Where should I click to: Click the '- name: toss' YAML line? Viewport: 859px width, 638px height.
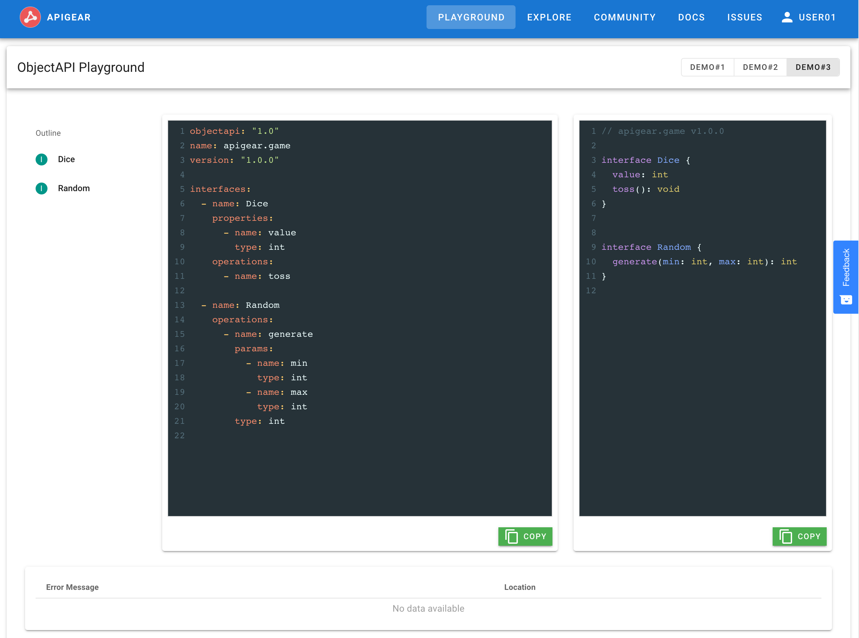tap(257, 276)
